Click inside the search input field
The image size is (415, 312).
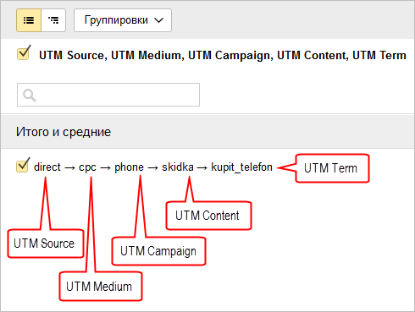point(108,95)
